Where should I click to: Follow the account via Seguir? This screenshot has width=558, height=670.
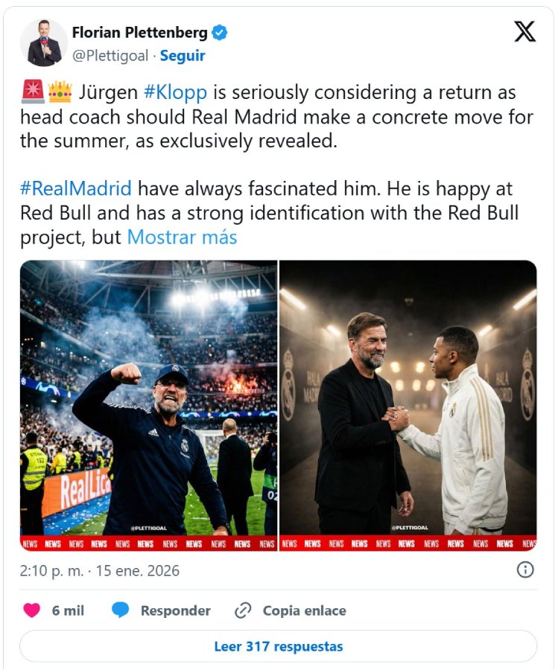point(183,56)
